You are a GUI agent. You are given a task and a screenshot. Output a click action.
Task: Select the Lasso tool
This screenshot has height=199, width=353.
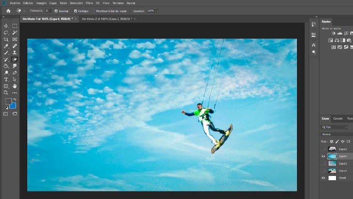6,33
